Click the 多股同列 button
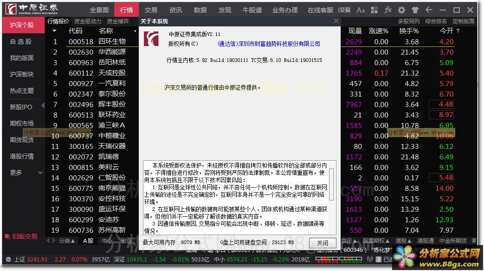Screen dimensions: 484x271 409,21
